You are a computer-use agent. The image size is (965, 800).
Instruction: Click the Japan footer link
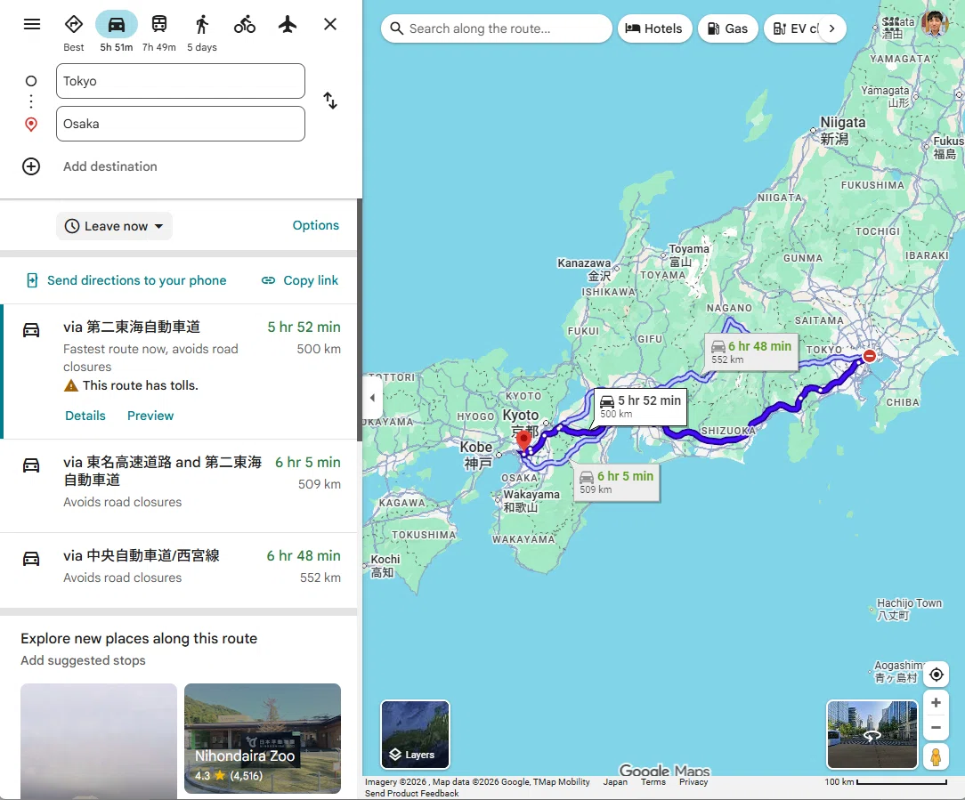[x=615, y=782]
